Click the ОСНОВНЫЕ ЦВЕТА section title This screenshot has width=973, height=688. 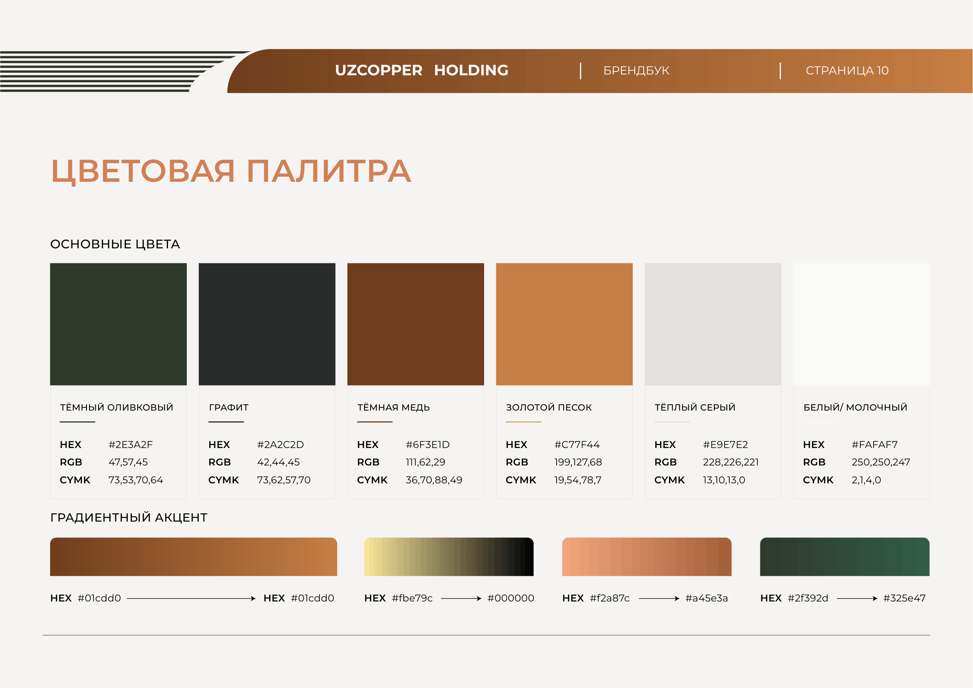(115, 245)
